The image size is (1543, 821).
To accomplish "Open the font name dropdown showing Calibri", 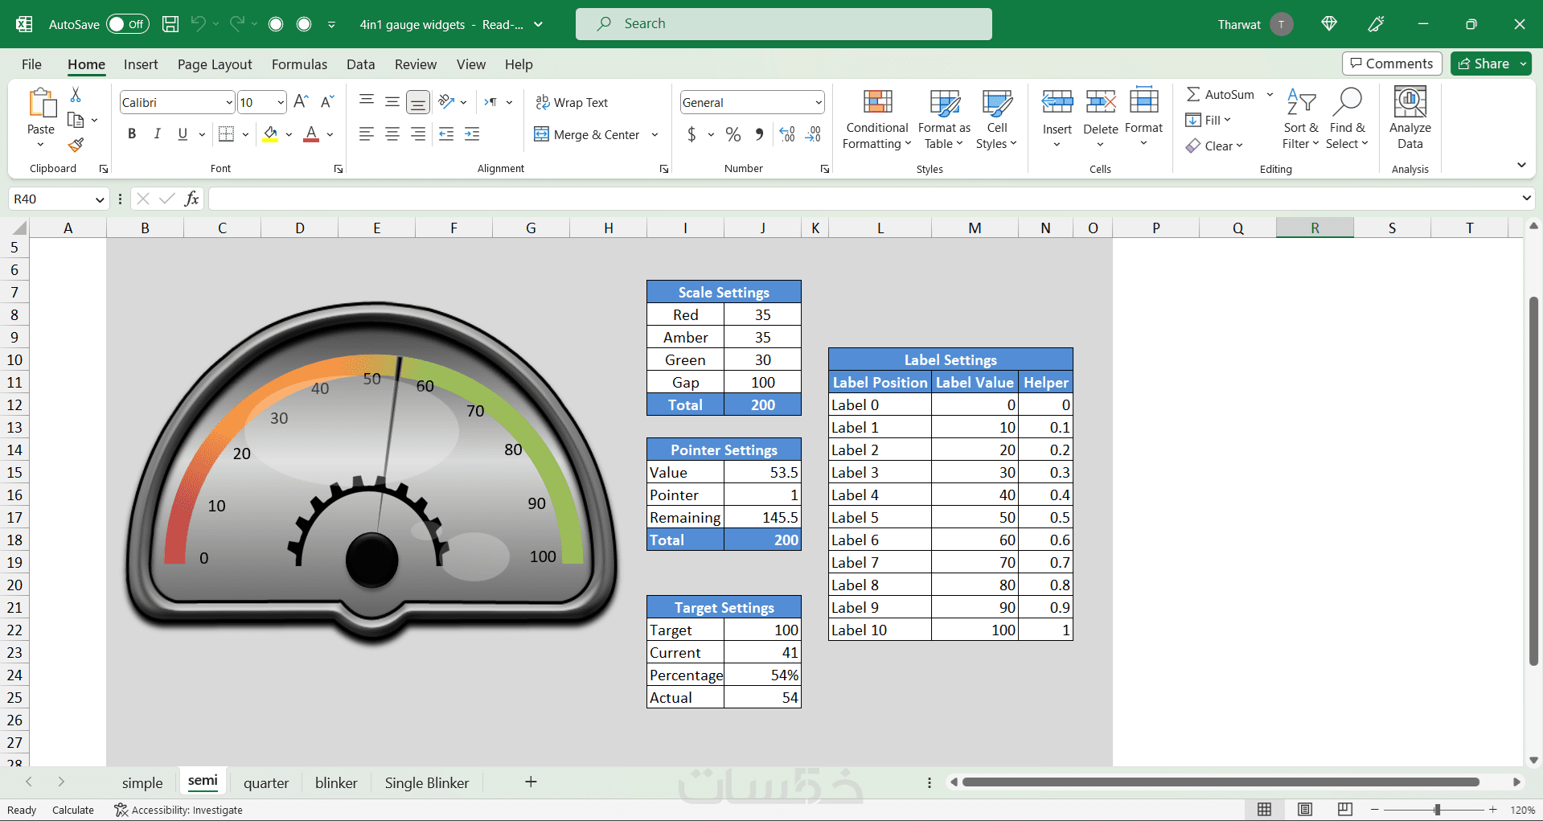I will pyautogui.click(x=228, y=102).
